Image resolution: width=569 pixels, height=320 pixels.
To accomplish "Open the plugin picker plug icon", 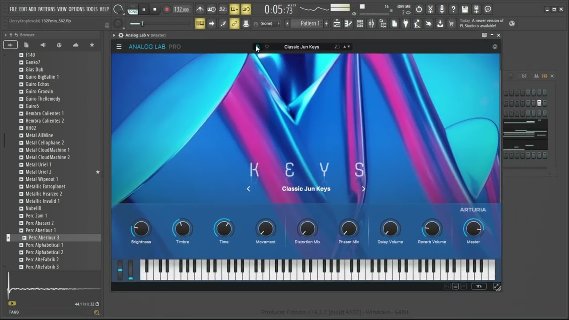I will pos(405,24).
